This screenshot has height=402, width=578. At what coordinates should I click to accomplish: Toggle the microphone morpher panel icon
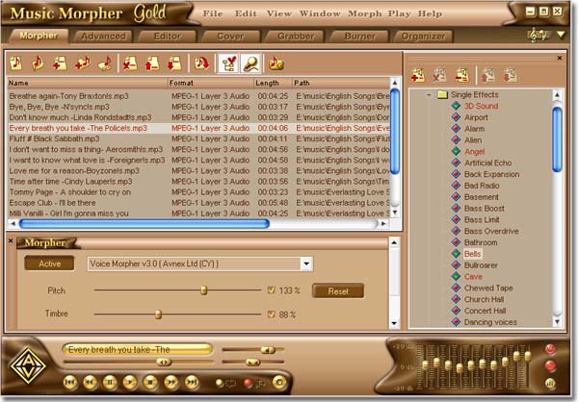coord(251,63)
